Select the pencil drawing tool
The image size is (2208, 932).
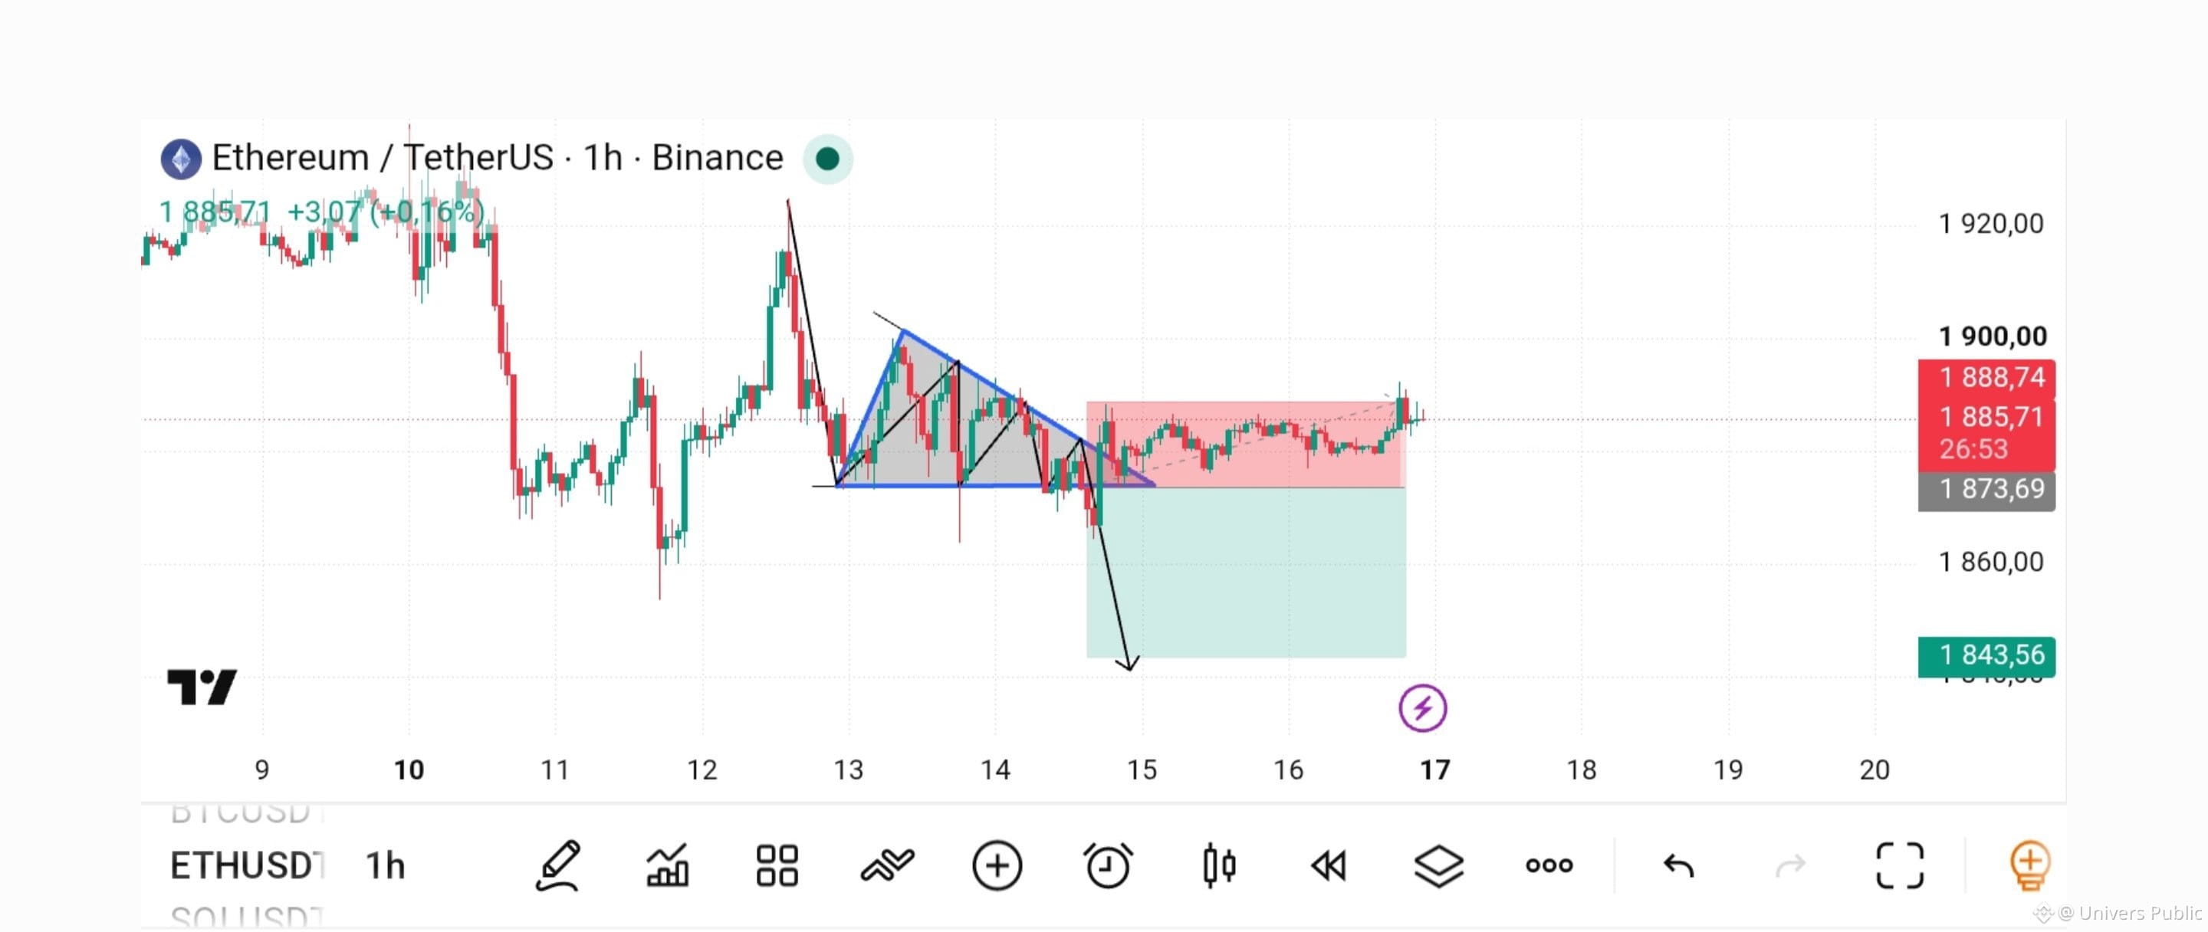pos(558,865)
